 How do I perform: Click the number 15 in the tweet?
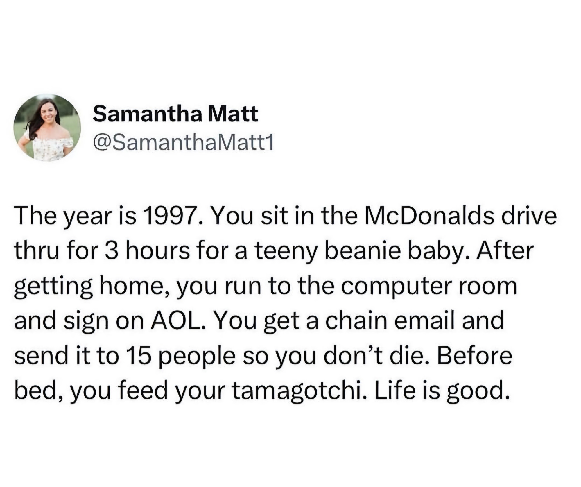click(139, 356)
